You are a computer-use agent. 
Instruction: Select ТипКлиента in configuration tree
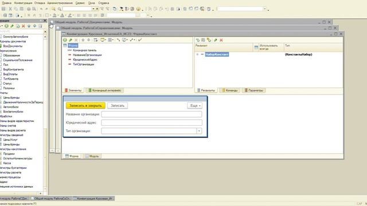tap(10, 79)
